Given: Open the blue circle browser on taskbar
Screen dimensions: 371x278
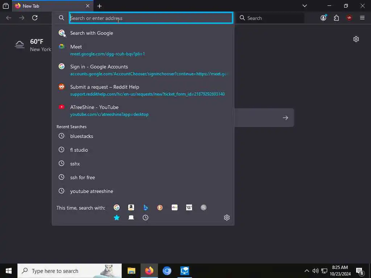Looking at the screenshot, I should coord(167,271).
